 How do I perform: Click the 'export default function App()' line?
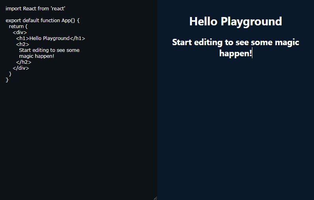tap(43, 21)
